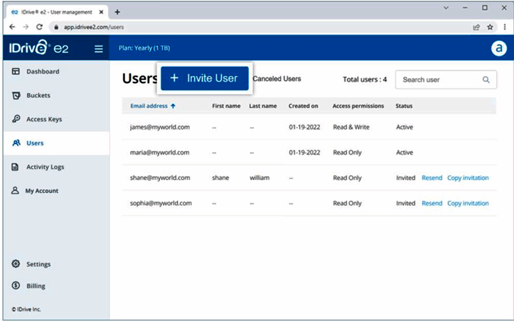Viewport: 514px width, 321px height.
Task: Copy invitation for sophia@myworld.com
Action: (467, 203)
